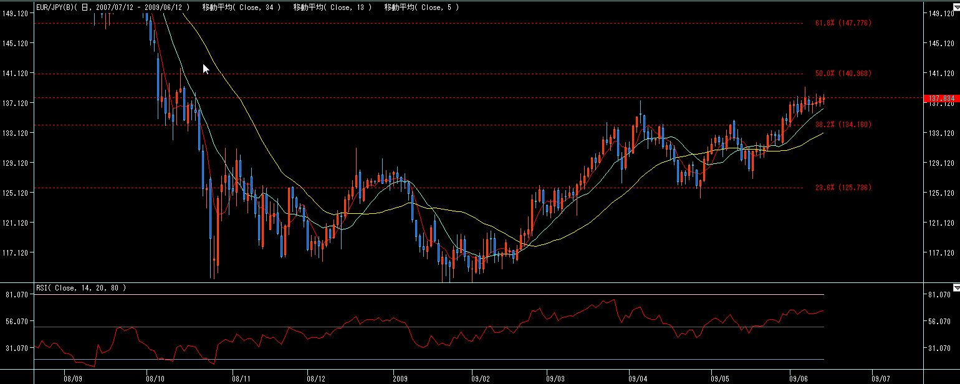This screenshot has height=384, width=960.
Task: Click the 2009 date axis label
Action: point(401,378)
